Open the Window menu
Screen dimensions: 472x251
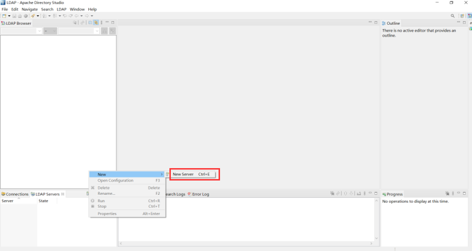point(77,10)
